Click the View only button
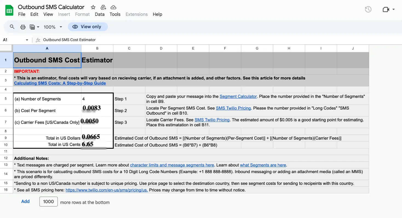The height and width of the screenshot is (218, 402). (88, 27)
